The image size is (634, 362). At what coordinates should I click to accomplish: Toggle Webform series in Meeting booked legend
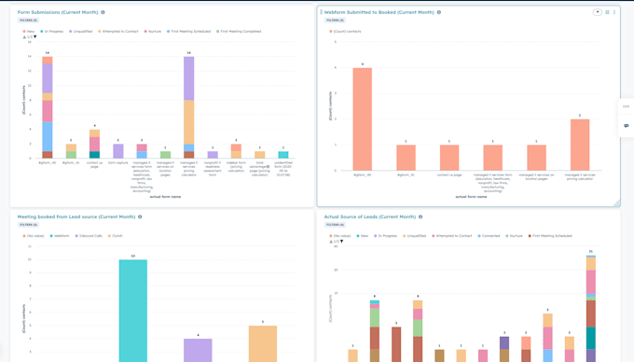tap(60, 236)
